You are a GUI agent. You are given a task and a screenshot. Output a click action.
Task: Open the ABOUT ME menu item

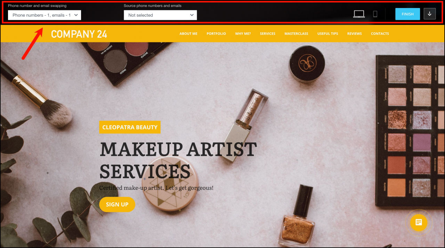tap(188, 34)
